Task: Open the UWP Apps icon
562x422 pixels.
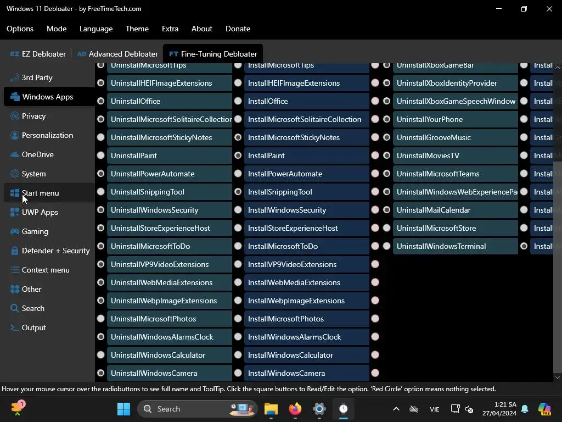Action: pos(14,212)
